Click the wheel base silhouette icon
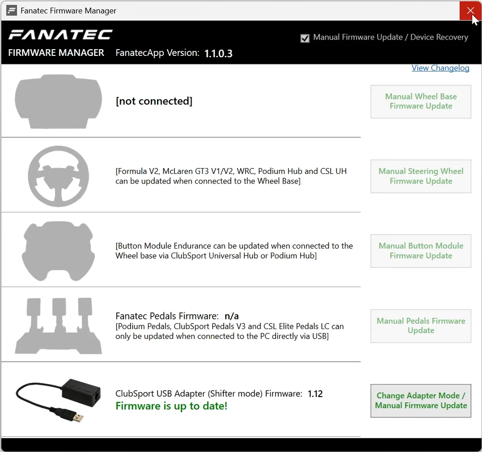Viewport: 482px width, 452px height. click(58, 102)
